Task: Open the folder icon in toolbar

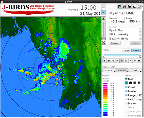Action: click(129, 7)
